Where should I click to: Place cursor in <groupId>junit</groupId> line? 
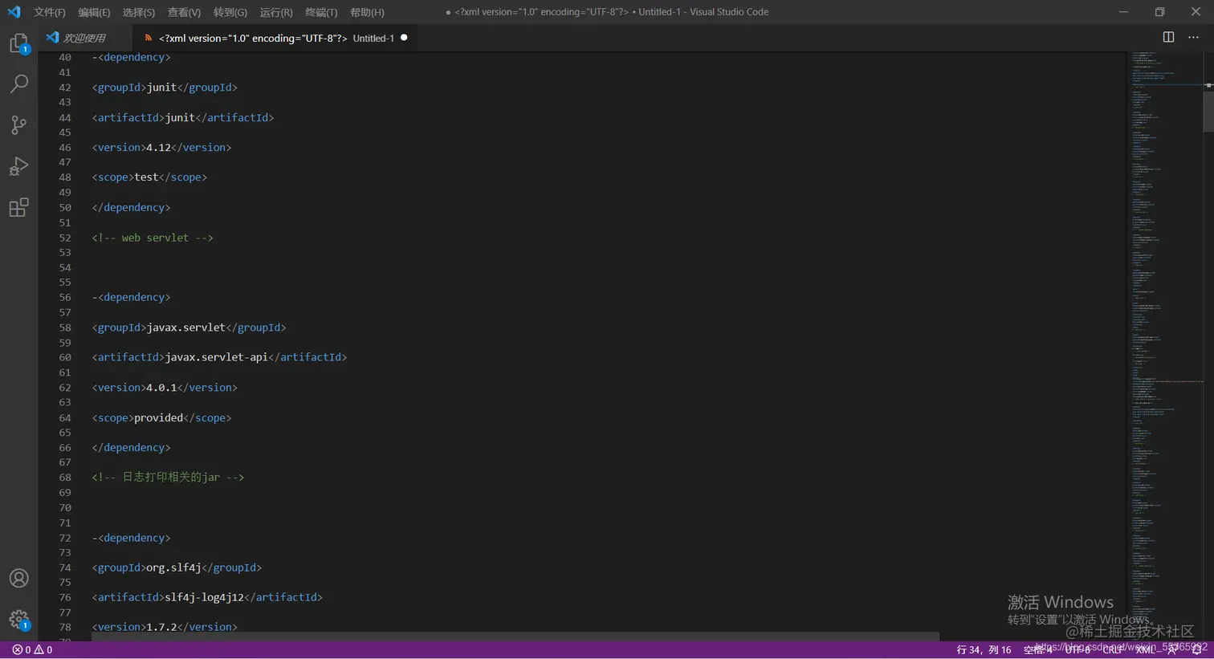(165, 87)
